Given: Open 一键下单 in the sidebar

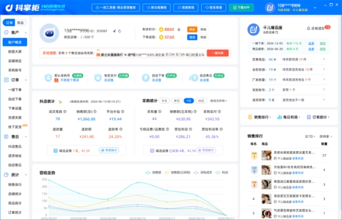Looking at the screenshot, I should pyautogui.click(x=15, y=89).
